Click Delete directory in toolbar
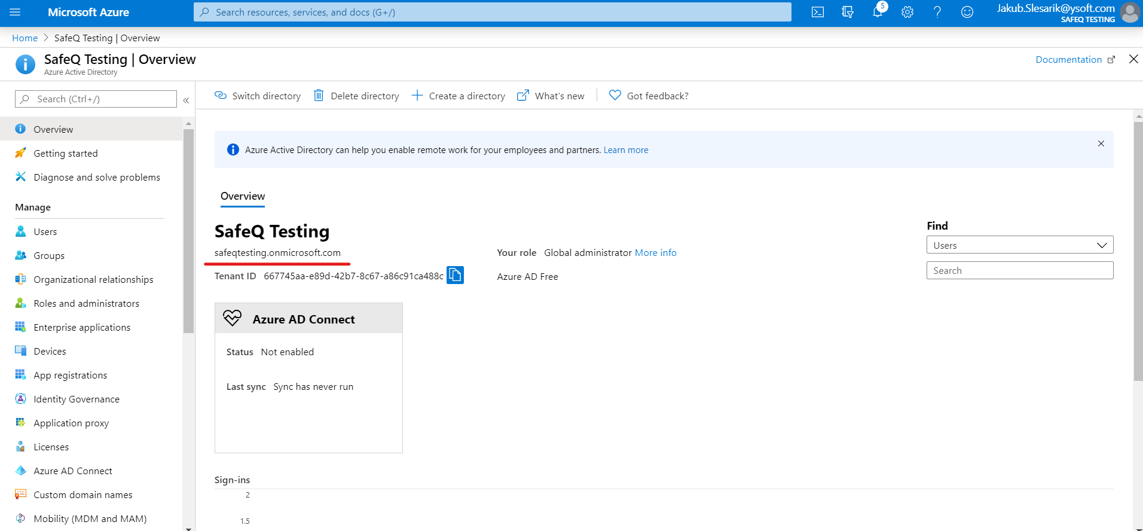 tap(356, 96)
